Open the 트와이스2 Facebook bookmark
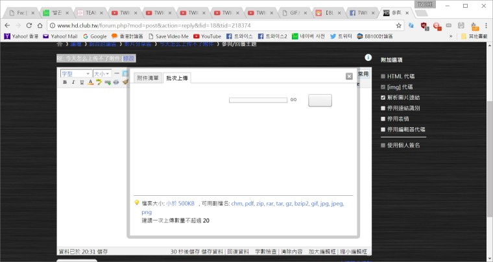Viewport: 493px width, 262px height. click(x=272, y=36)
